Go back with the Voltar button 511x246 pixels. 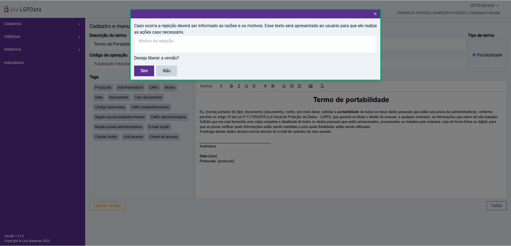coord(497,206)
